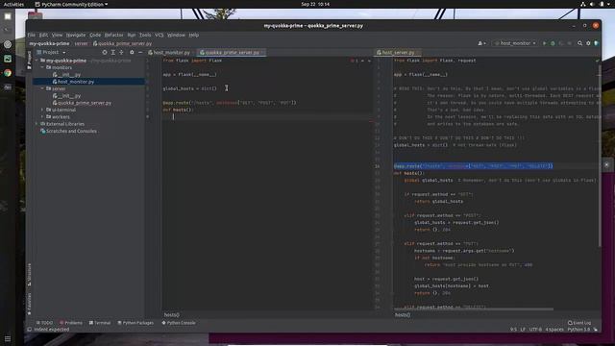Expand the workers folder
615x346 pixels.
point(42,117)
